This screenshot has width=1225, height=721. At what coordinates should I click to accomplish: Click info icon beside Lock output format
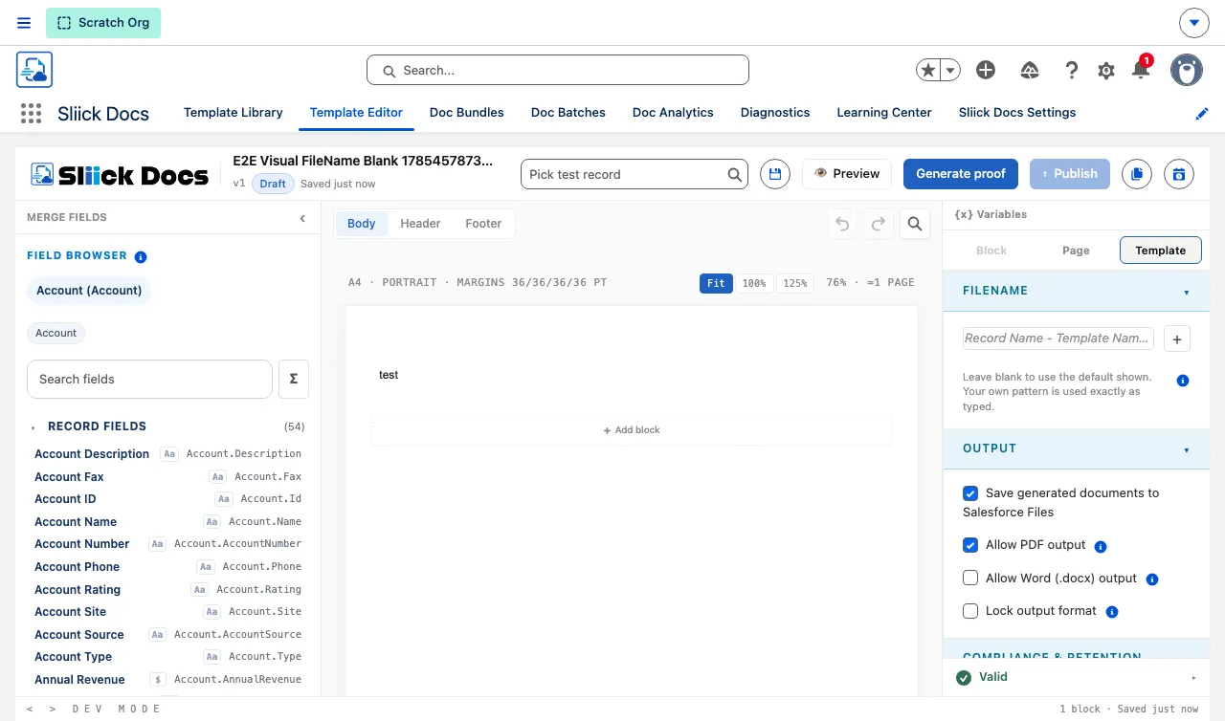pyautogui.click(x=1112, y=612)
